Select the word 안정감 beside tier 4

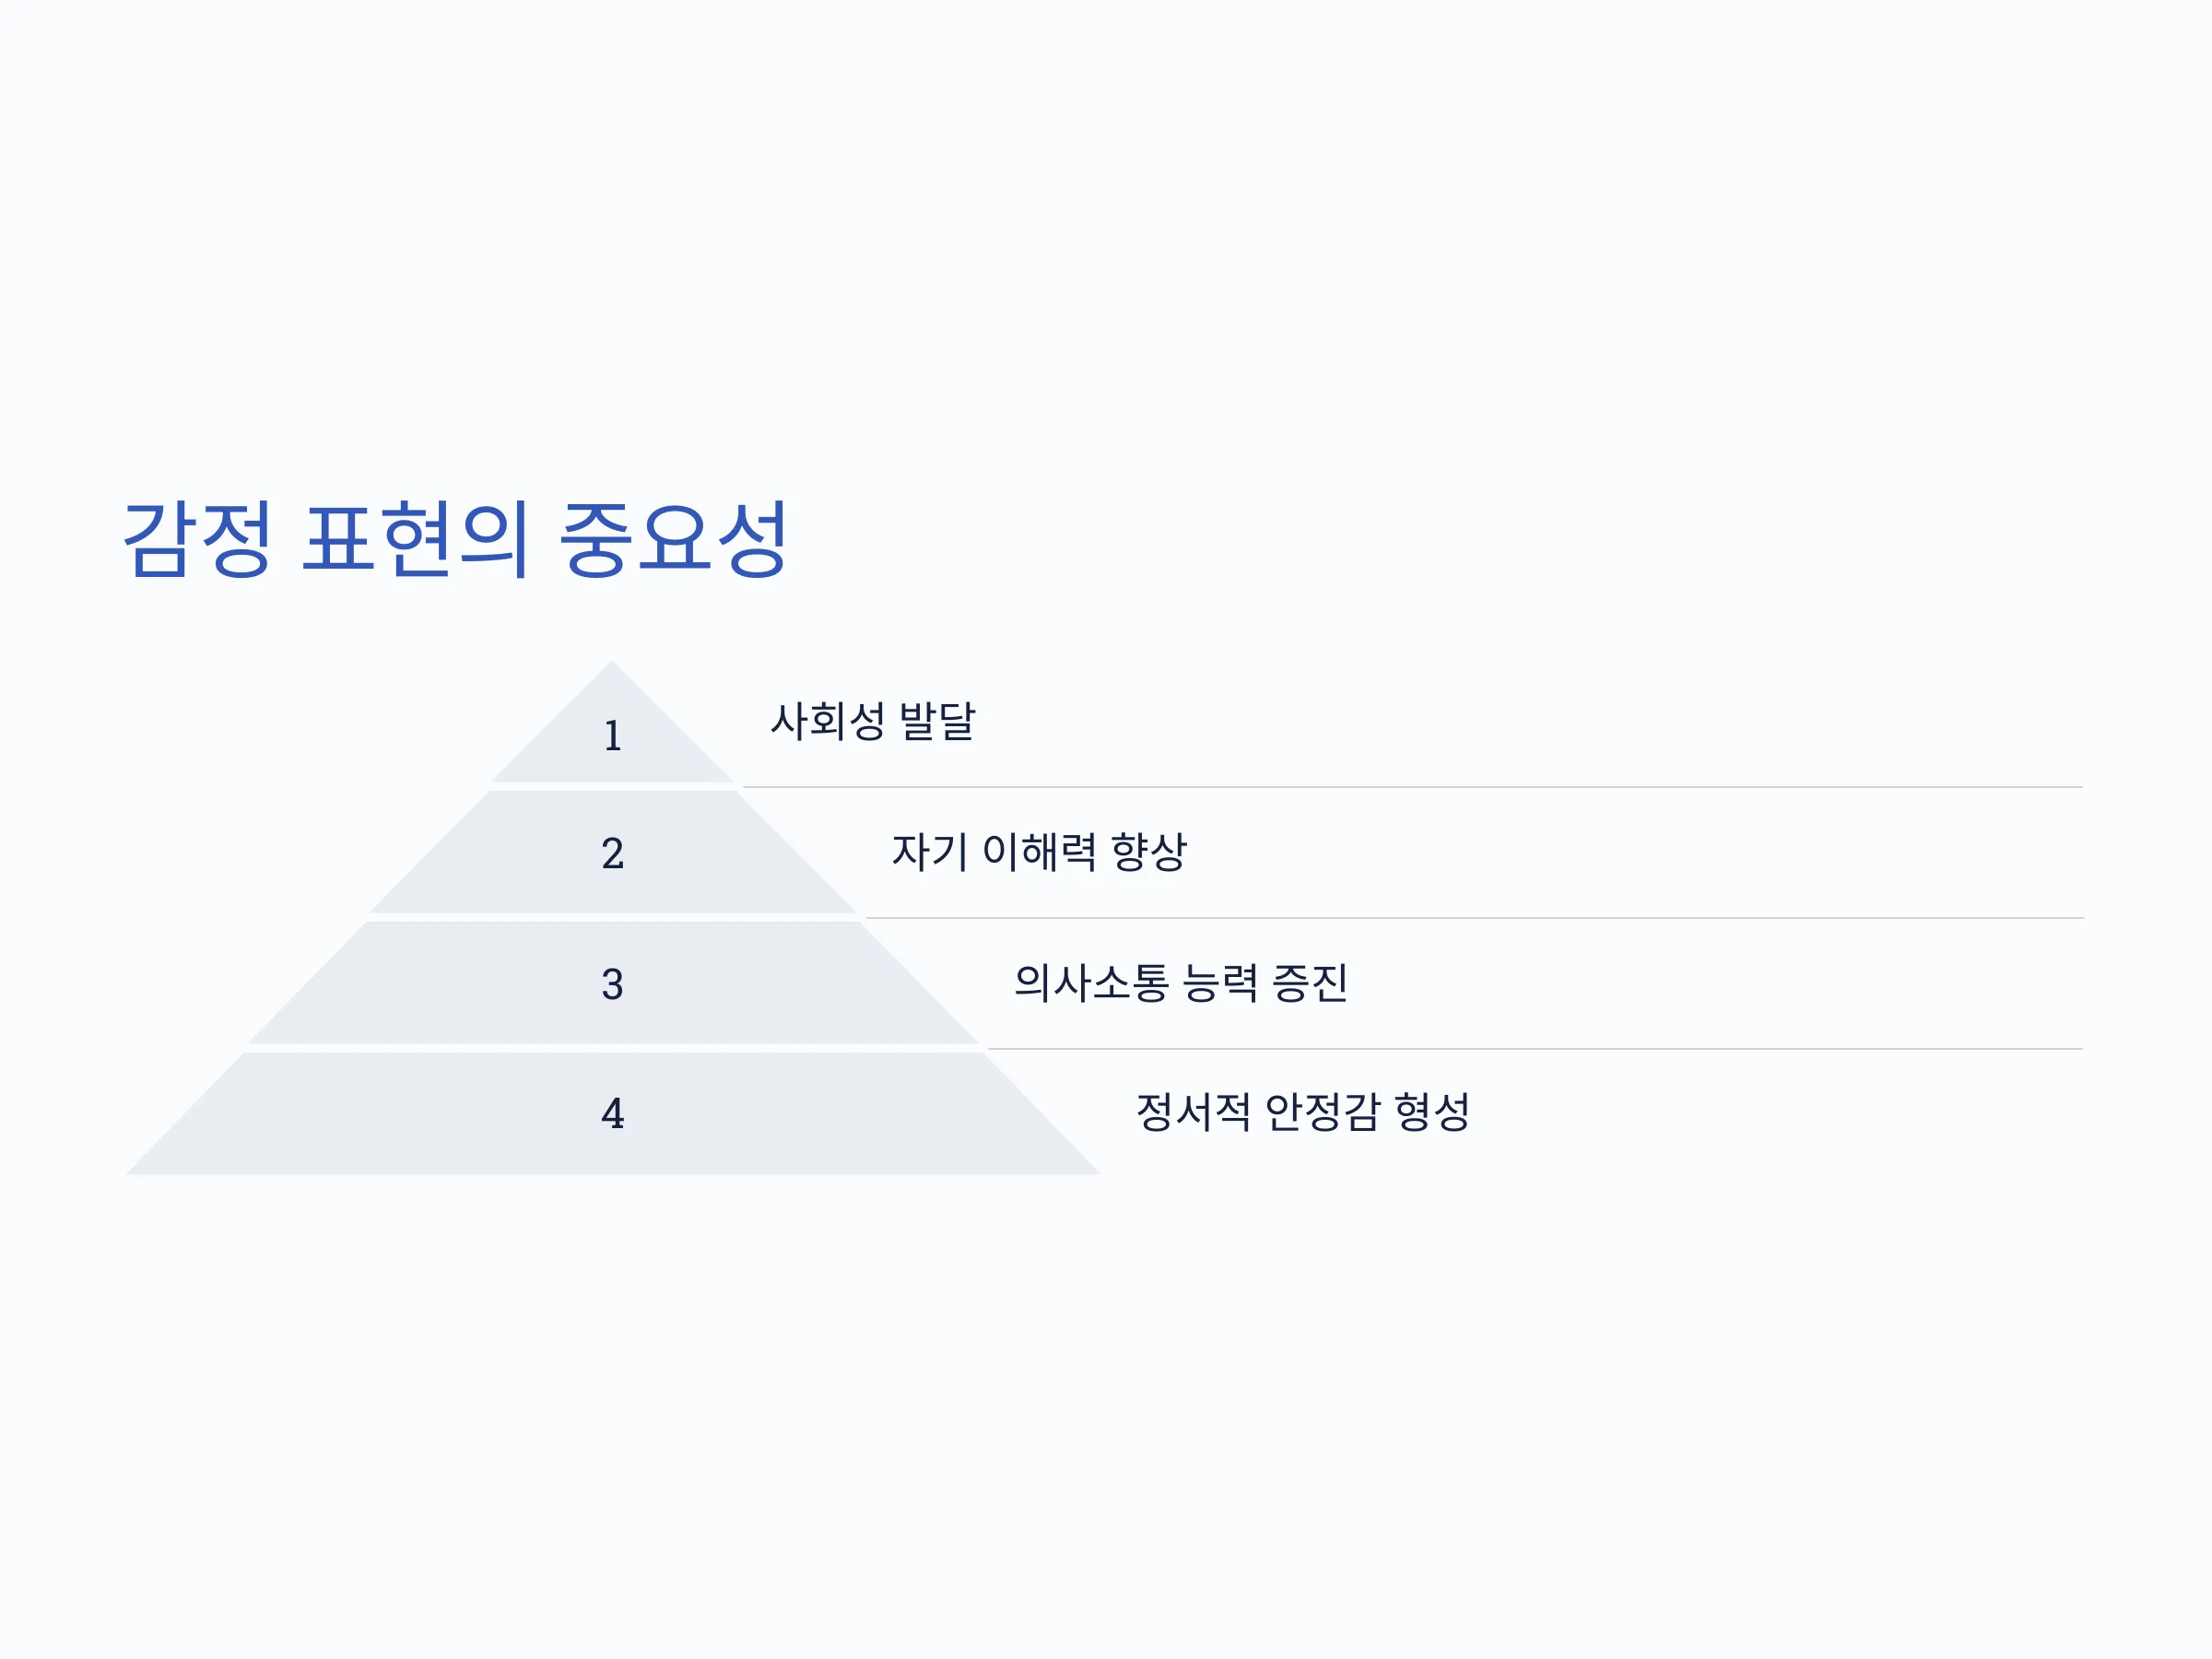pyautogui.click(x=1323, y=1112)
